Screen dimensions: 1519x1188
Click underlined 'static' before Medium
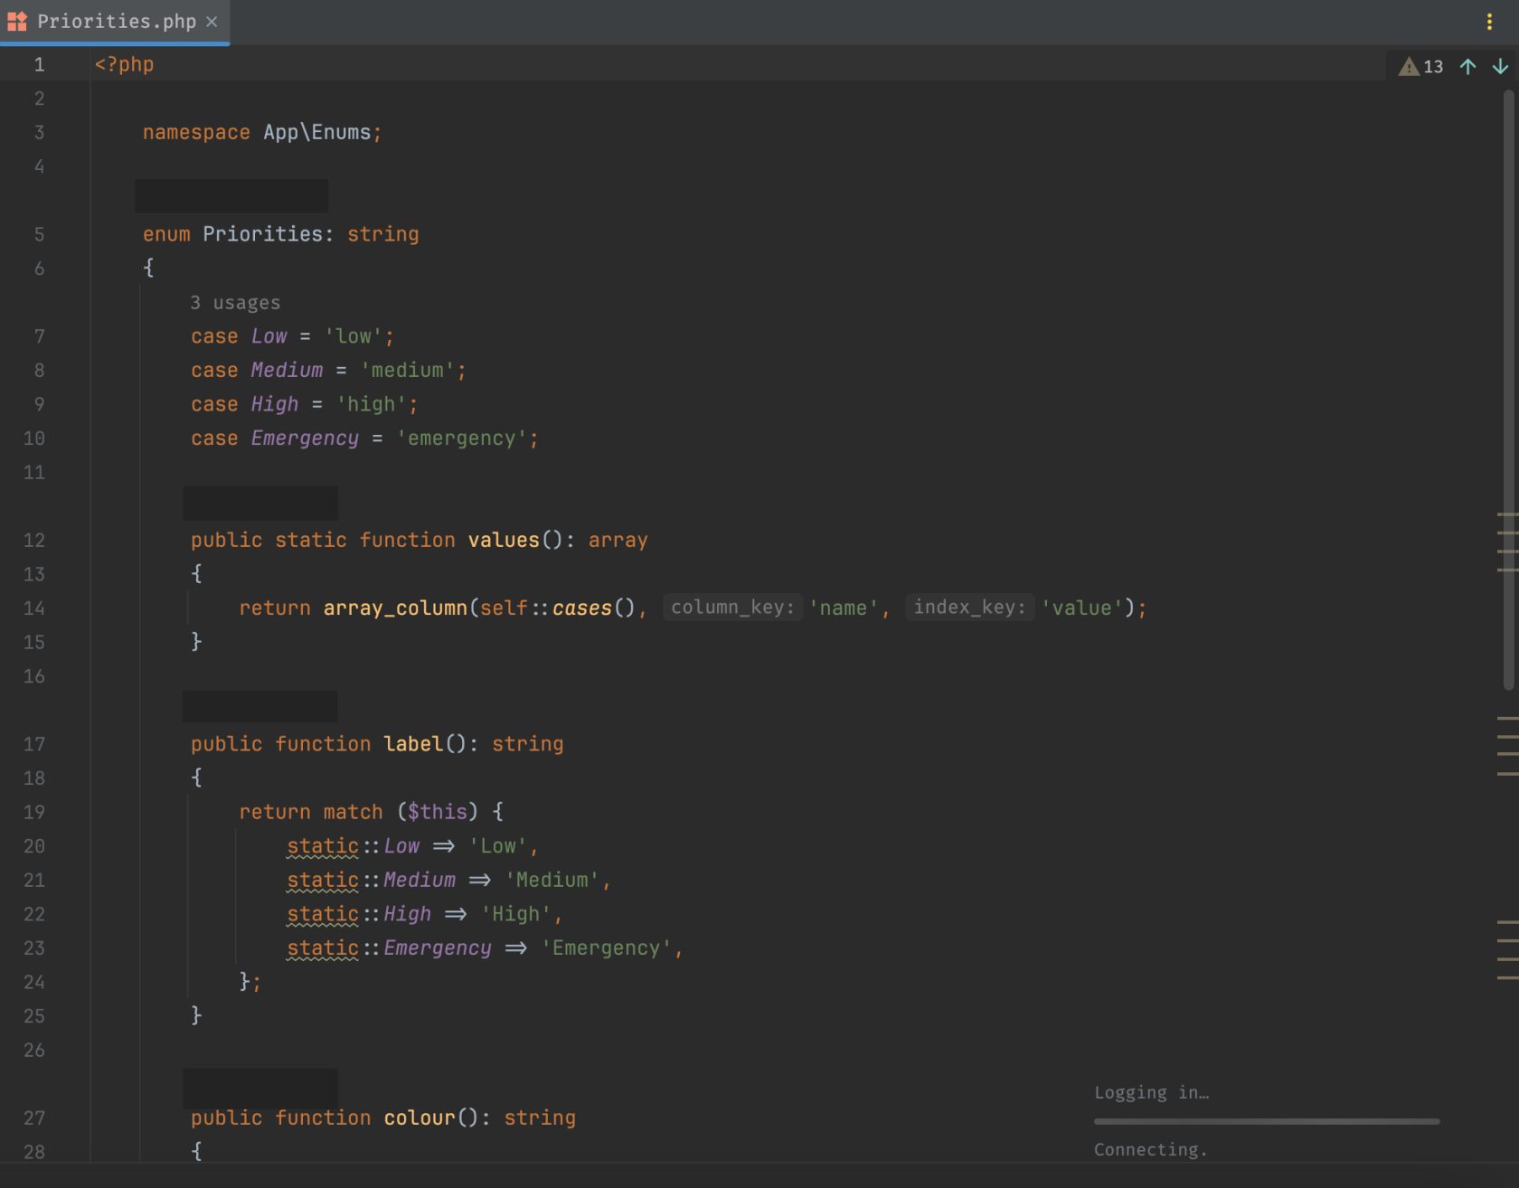pyautogui.click(x=323, y=881)
